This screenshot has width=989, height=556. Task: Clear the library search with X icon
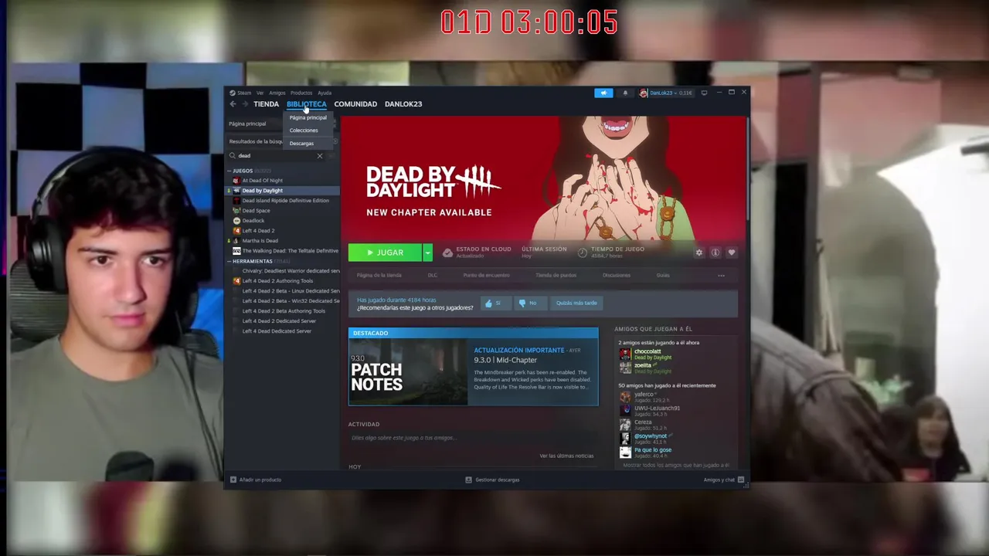coord(320,156)
